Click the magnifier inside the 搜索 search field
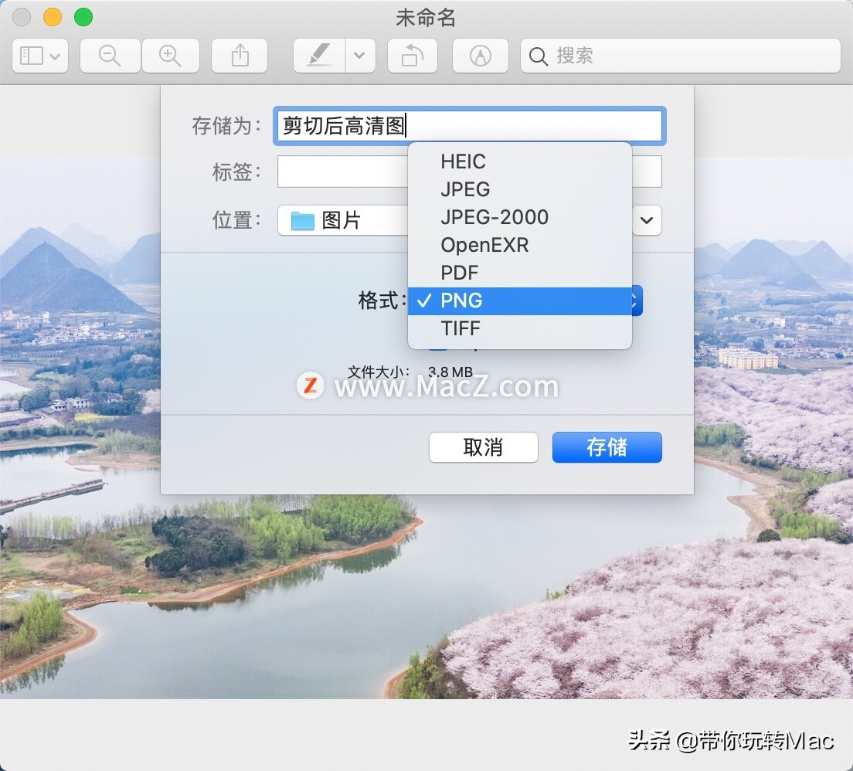Image resolution: width=853 pixels, height=771 pixels. coord(538,56)
